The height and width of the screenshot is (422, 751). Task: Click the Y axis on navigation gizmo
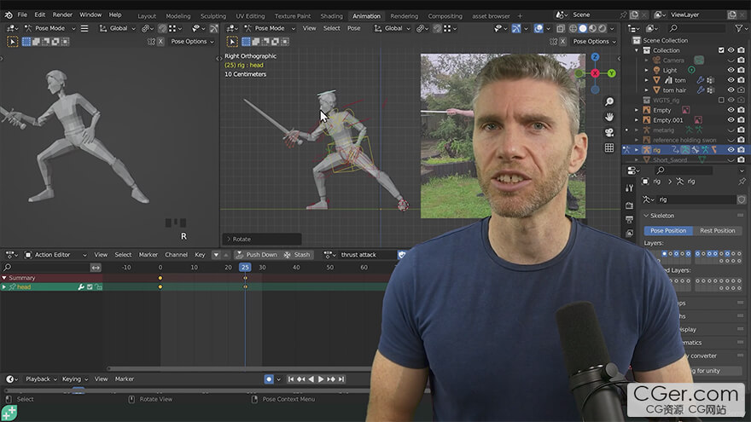tap(612, 73)
